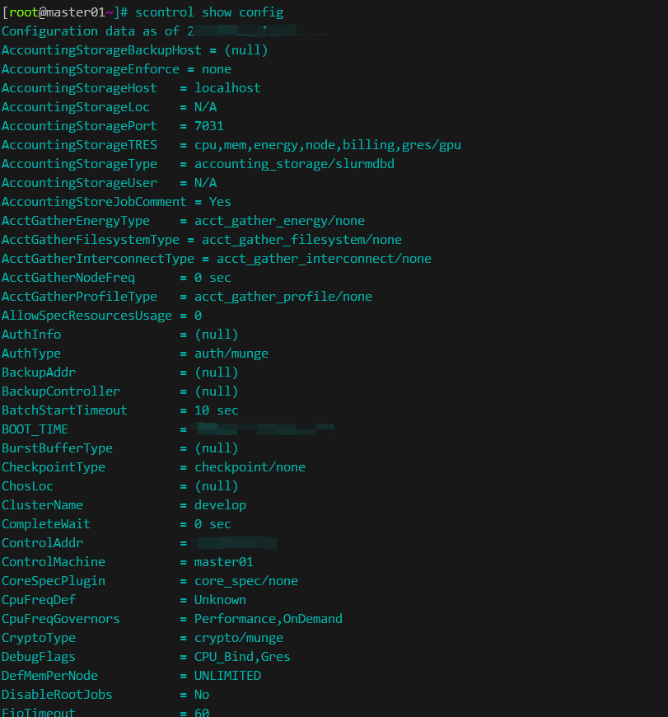This screenshot has height=717, width=668.
Task: Click the 'Yes' value of AccountingStoreJobComment
Action: coord(220,202)
